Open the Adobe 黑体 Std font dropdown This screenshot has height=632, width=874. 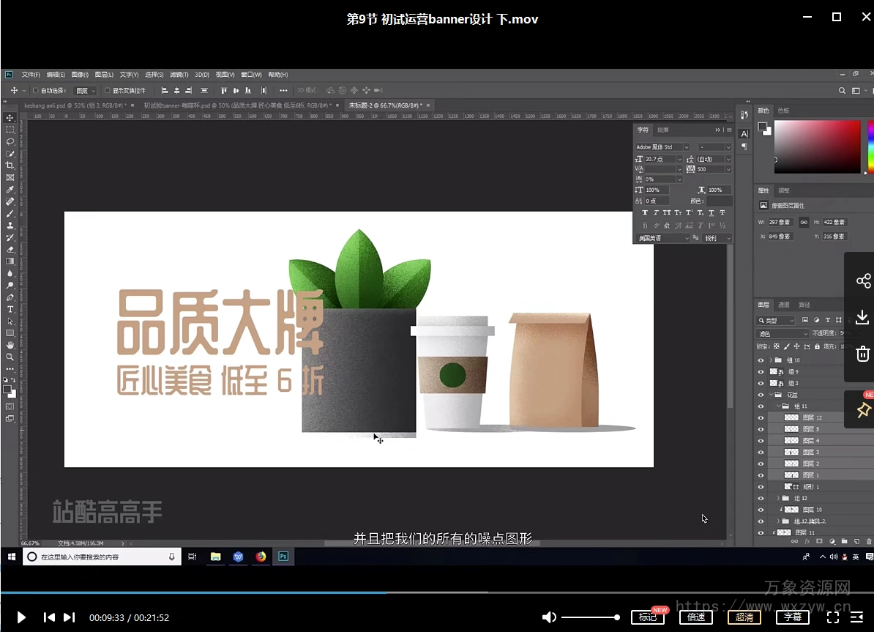coord(686,147)
